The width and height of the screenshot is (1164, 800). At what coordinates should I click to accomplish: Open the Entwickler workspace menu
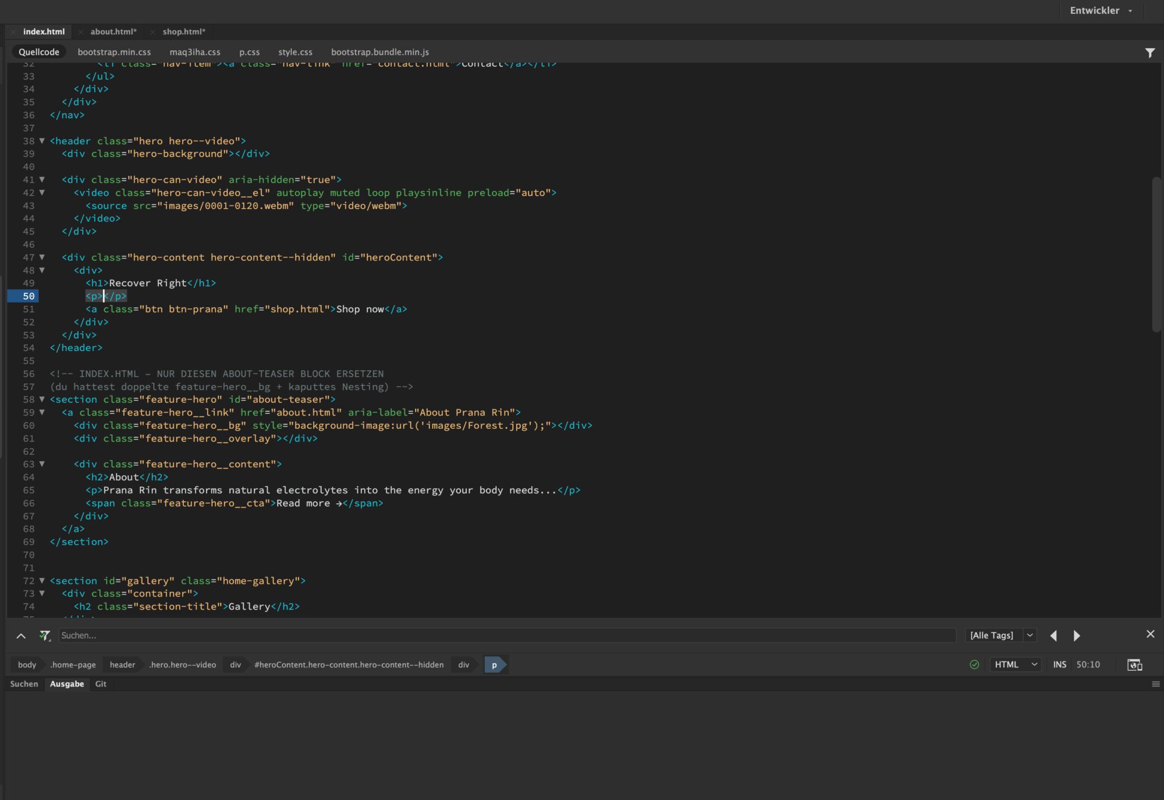1101,10
